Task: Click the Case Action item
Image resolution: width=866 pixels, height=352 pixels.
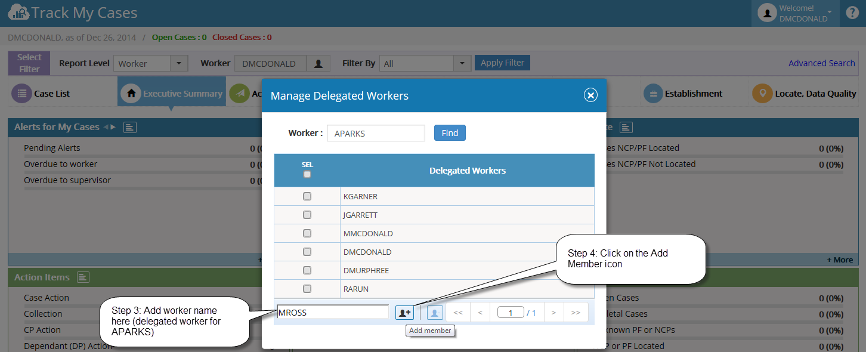Action: (x=47, y=298)
